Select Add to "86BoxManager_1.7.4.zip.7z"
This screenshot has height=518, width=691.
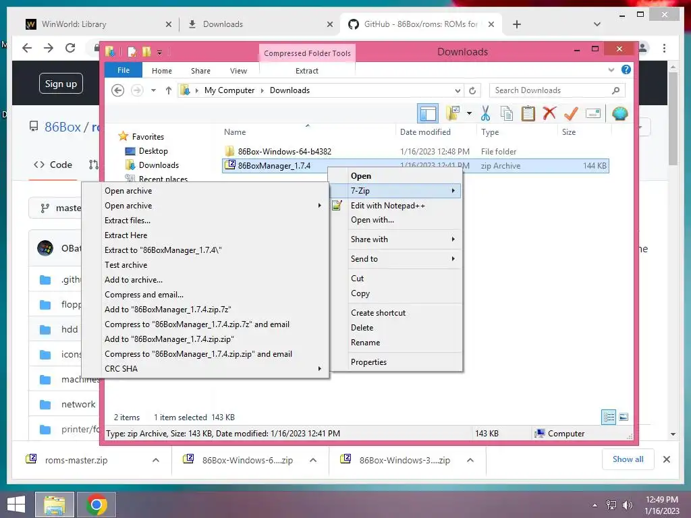205,309
